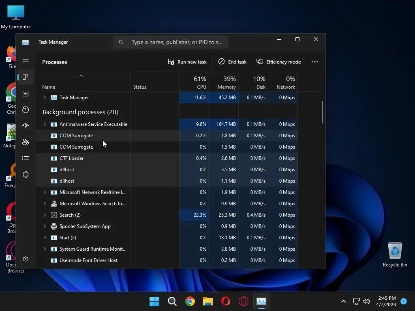Expand Spooler SubSystem App

[45, 226]
